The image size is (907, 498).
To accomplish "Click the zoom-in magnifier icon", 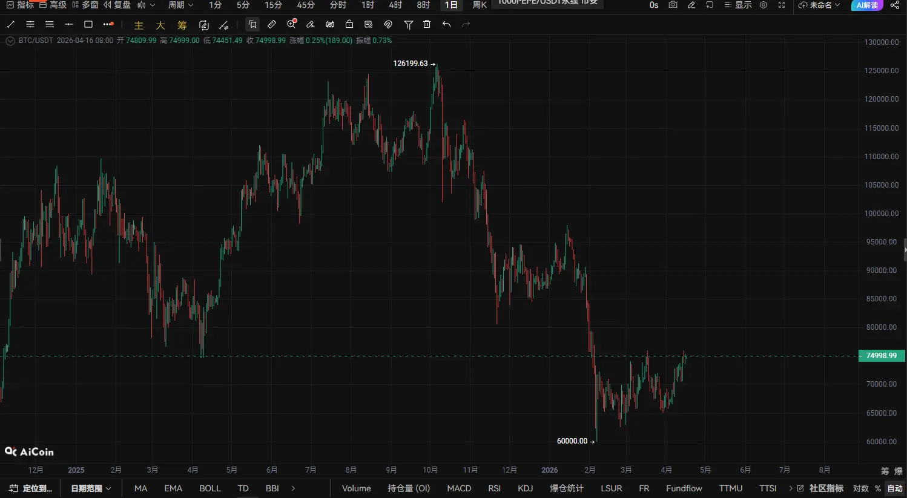I will (x=292, y=24).
